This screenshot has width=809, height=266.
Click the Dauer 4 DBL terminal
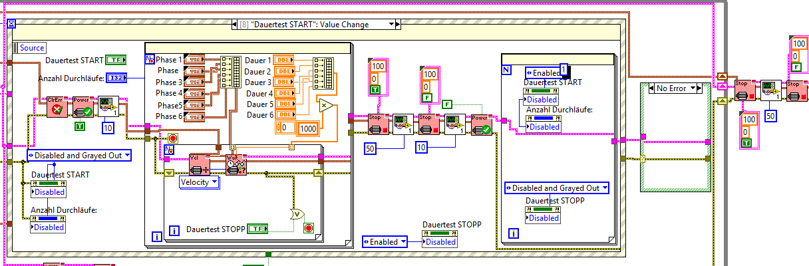(x=284, y=93)
